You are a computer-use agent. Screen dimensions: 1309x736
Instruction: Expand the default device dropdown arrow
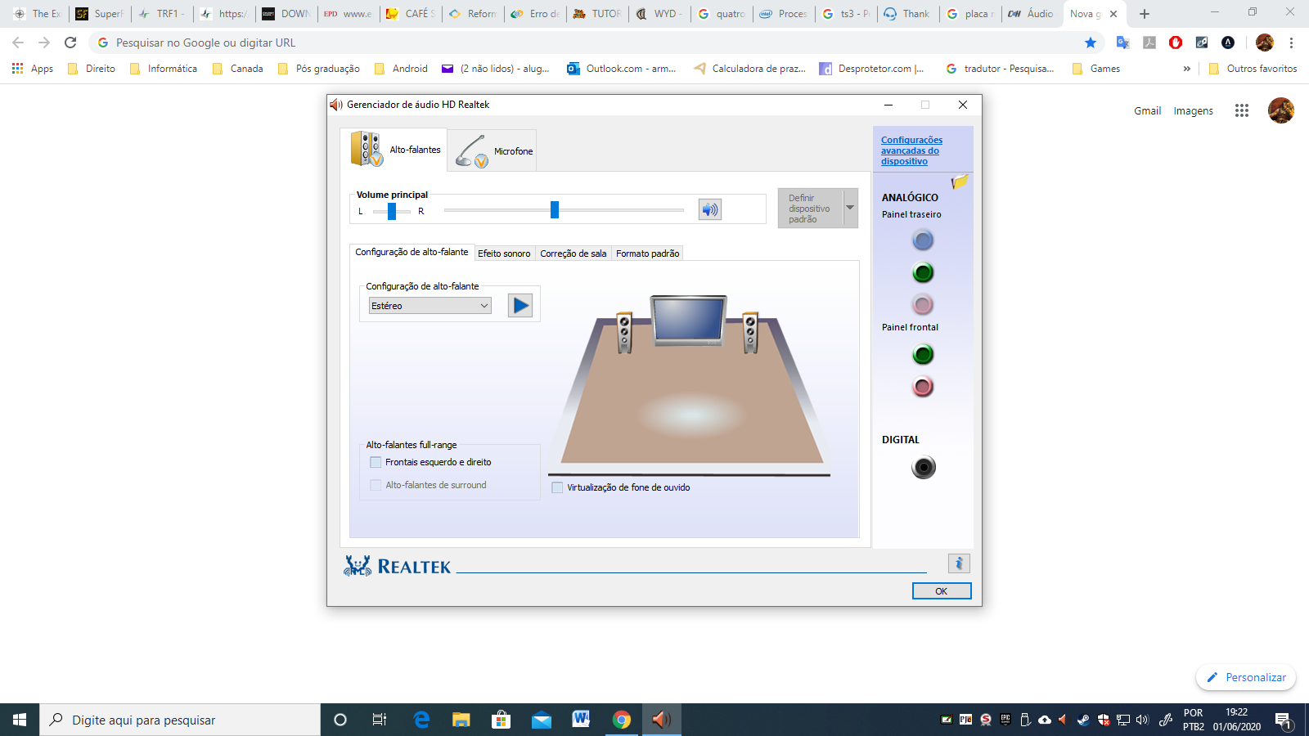click(x=851, y=209)
